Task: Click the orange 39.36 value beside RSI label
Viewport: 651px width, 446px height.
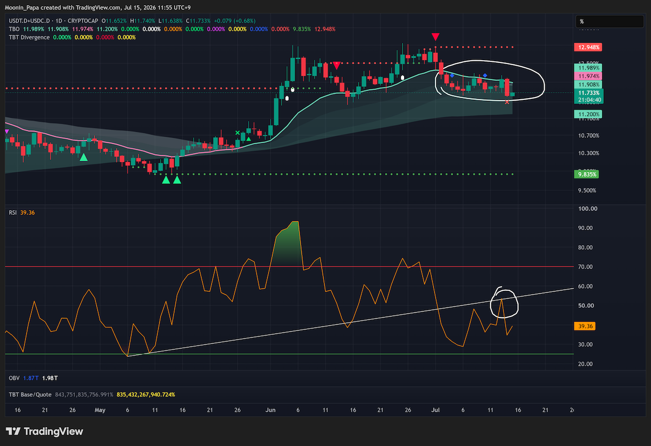Action: pos(27,213)
